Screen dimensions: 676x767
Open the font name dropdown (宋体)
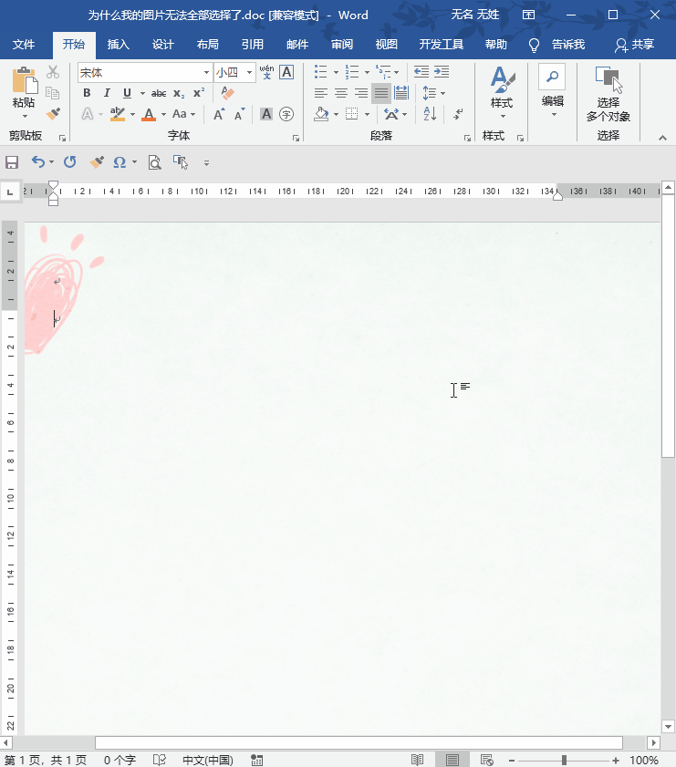(206, 72)
